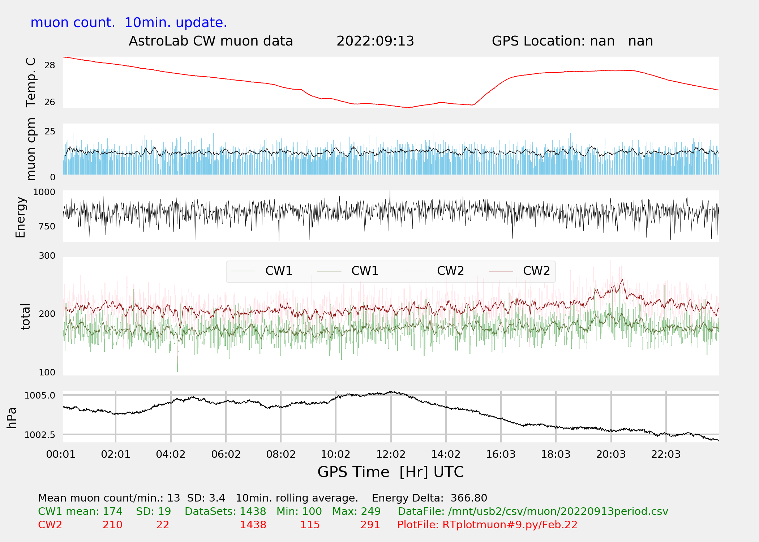Click the PlotFile RTplotmuon#9.py text
Screen dimensions: 759x542
coord(487,525)
